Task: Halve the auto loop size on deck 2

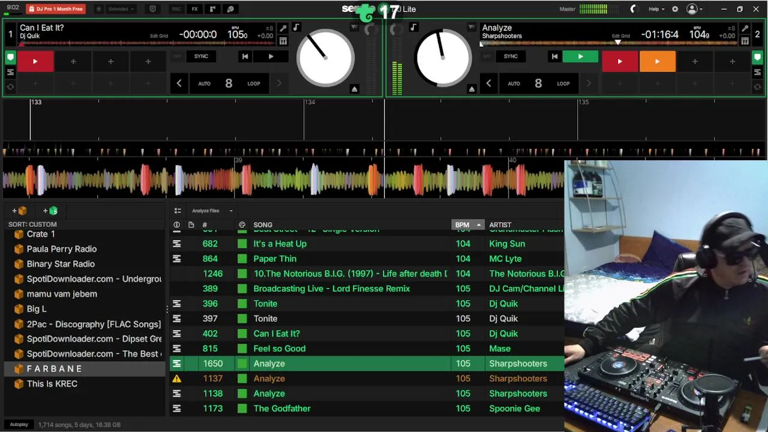Action: (488, 83)
